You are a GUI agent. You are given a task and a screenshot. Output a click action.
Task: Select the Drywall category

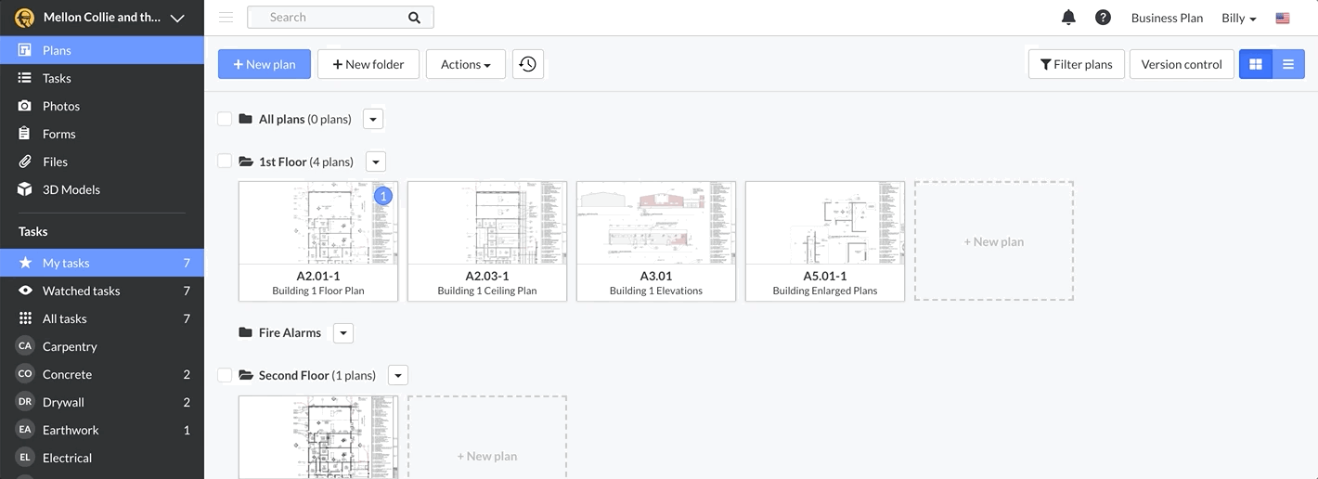pyautogui.click(x=102, y=402)
